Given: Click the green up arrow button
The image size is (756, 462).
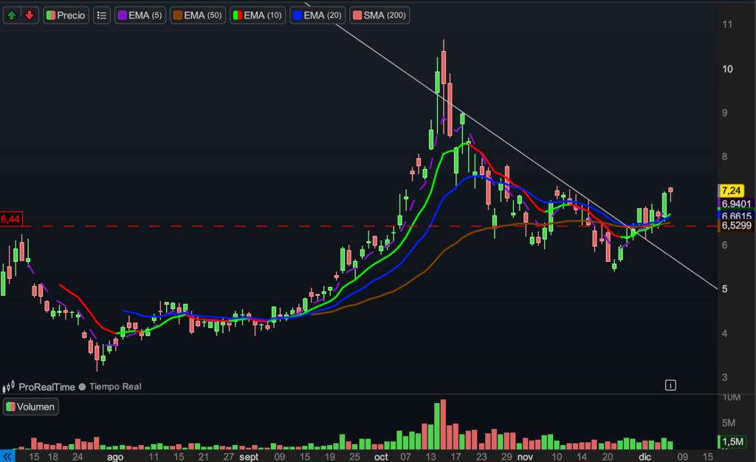Looking at the screenshot, I should 13,15.
